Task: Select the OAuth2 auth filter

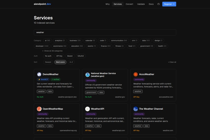Action: pos(81,56)
